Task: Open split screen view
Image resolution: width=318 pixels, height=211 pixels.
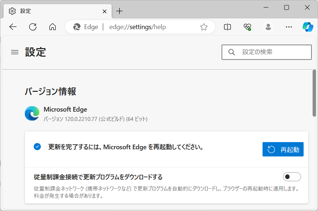Action: (227, 27)
